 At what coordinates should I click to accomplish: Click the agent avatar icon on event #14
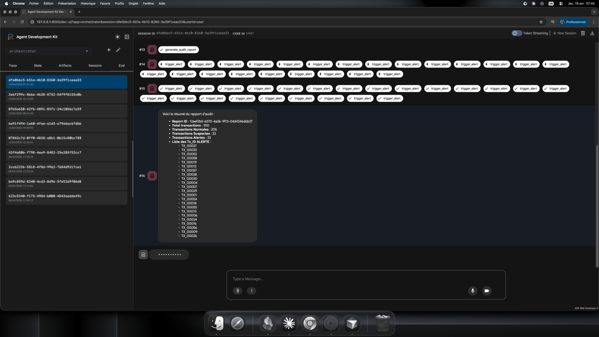152,64
